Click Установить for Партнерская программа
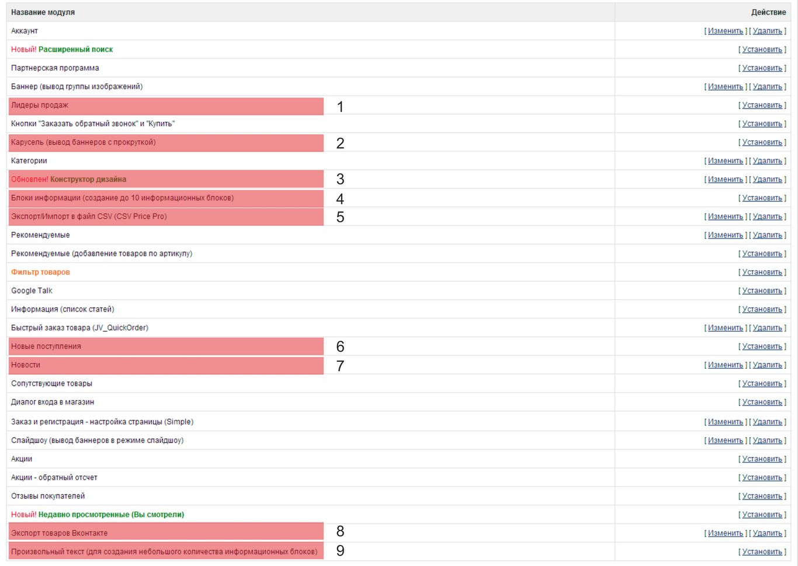Viewport: 798px width, 566px height. [762, 68]
